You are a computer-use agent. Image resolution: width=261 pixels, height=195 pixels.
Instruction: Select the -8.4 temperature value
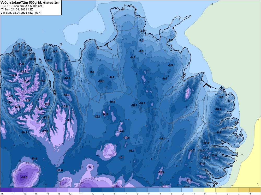pos(112,77)
